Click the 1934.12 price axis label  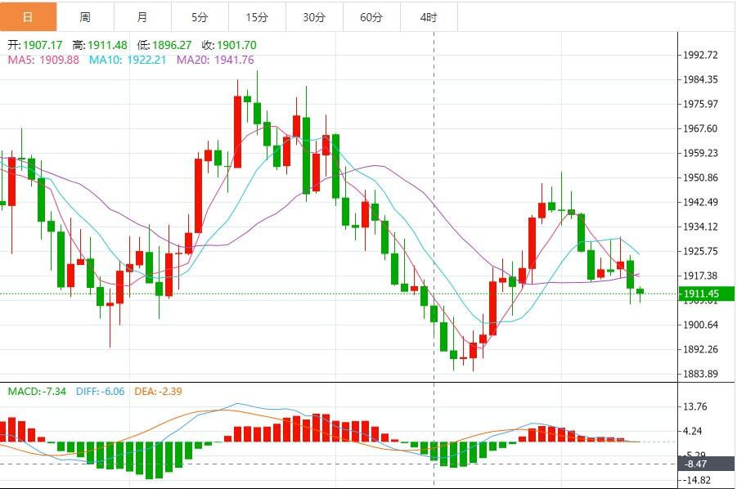coord(700,227)
